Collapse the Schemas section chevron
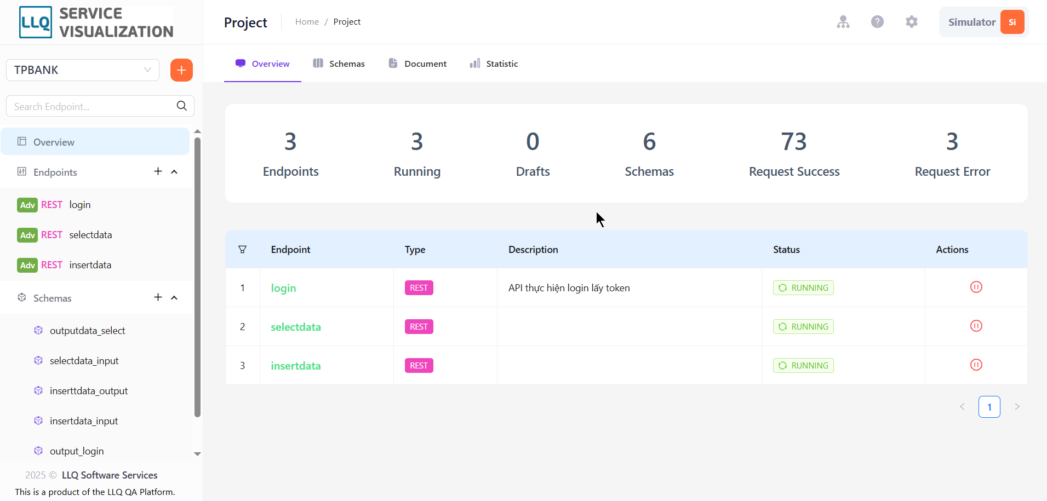Viewport: 1047px width, 501px height. (x=174, y=298)
